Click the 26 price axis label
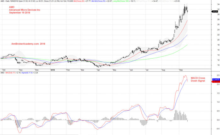This screenshot has height=135, width=220. [x=218, y=25]
